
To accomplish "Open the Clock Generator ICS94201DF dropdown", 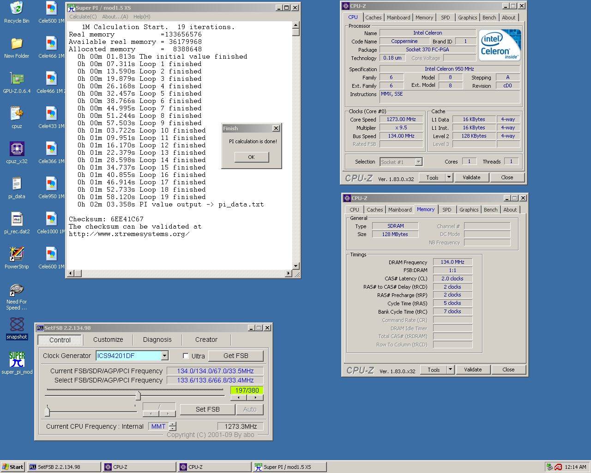I will point(165,356).
